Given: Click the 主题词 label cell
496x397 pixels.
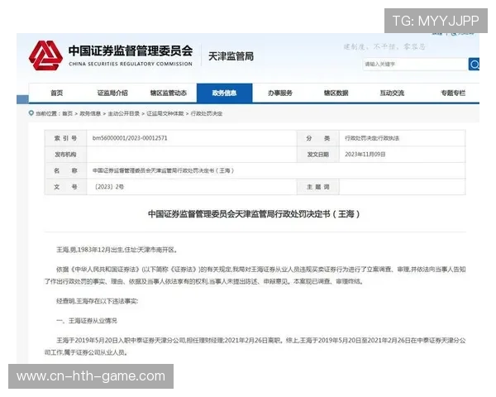Looking at the screenshot, I should pyautogui.click(x=318, y=187).
